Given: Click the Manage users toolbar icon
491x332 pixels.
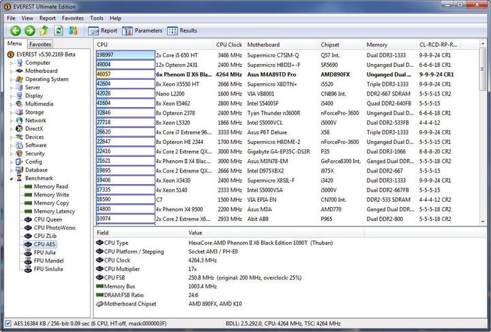Looking at the screenshot, I should (x=73, y=31).
